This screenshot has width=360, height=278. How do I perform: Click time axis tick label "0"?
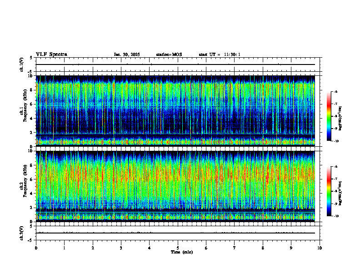pos(36,248)
